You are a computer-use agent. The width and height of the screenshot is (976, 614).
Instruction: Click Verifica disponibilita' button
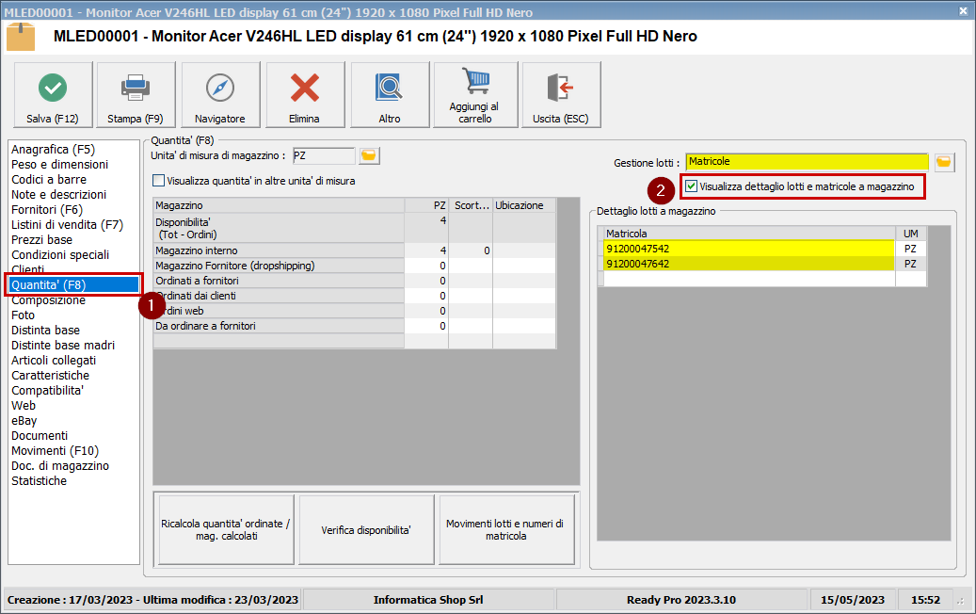pos(367,530)
